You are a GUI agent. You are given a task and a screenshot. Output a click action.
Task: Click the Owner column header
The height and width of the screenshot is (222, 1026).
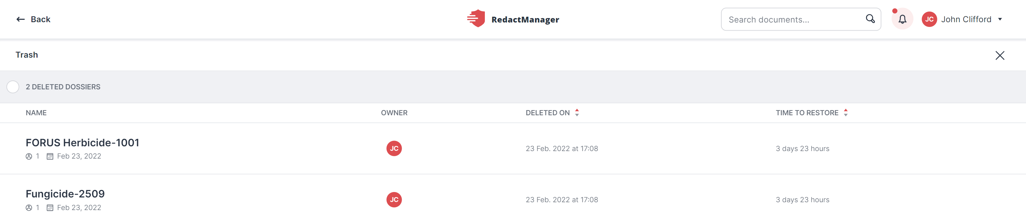tap(394, 113)
